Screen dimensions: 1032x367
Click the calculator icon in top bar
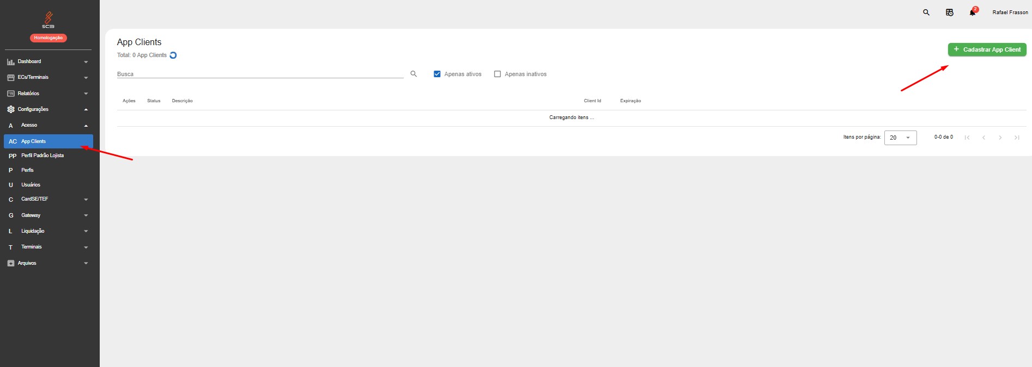tap(949, 13)
